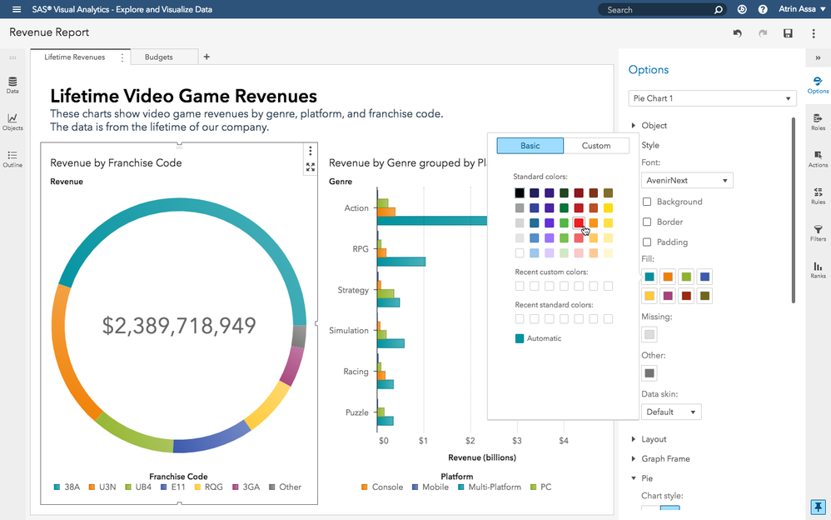Switch to the Budgets tab
The height and width of the screenshot is (520, 831).
tap(159, 57)
